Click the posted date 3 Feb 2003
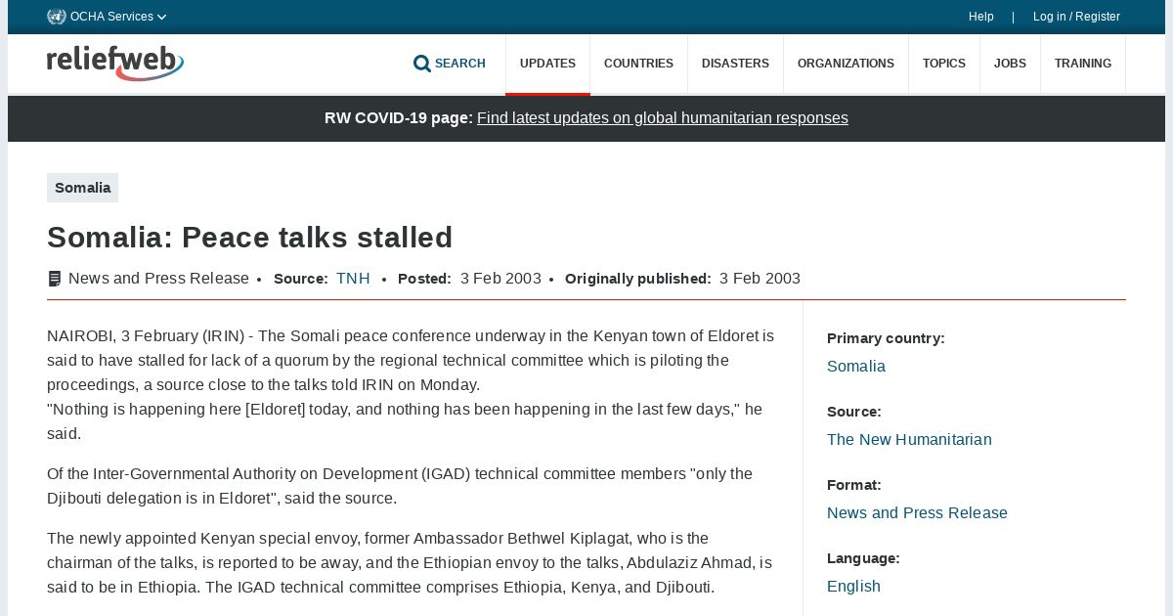The height and width of the screenshot is (616, 1173). [x=500, y=279]
